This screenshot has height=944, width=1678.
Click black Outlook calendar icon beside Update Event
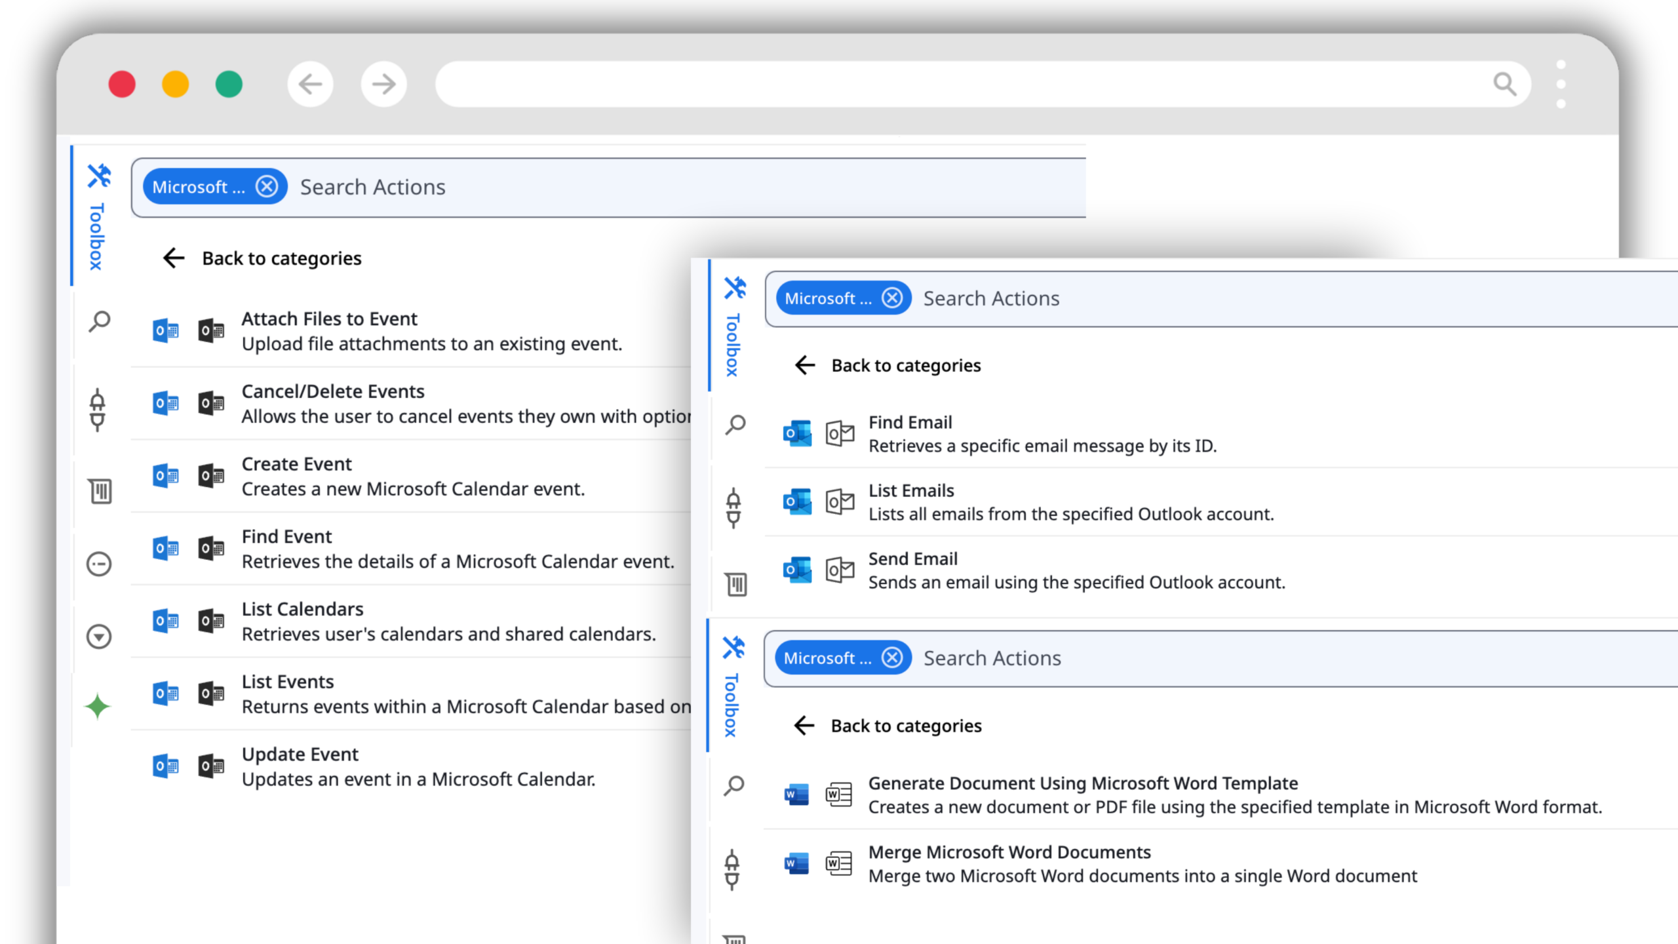(x=211, y=766)
